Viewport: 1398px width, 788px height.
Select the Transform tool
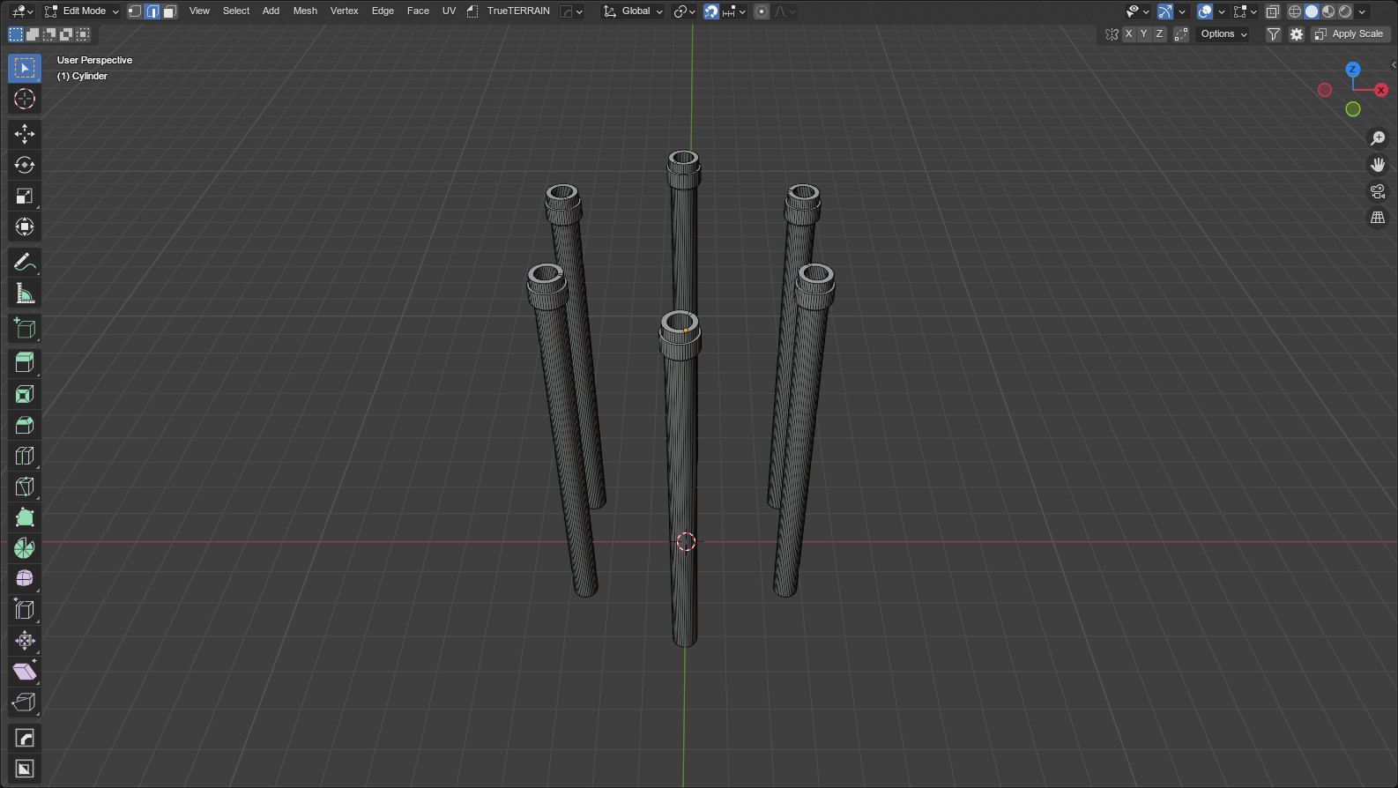pos(25,227)
